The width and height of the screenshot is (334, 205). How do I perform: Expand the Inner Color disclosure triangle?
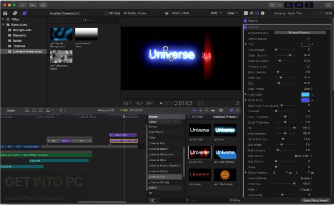[246, 94]
